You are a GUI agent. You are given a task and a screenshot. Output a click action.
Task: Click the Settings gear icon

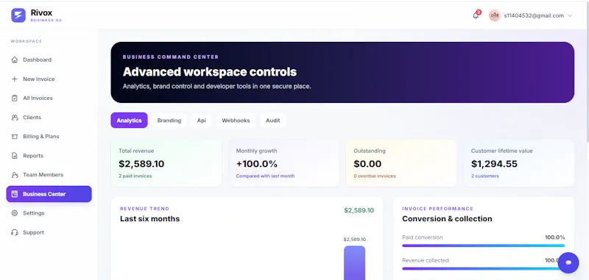tap(15, 213)
